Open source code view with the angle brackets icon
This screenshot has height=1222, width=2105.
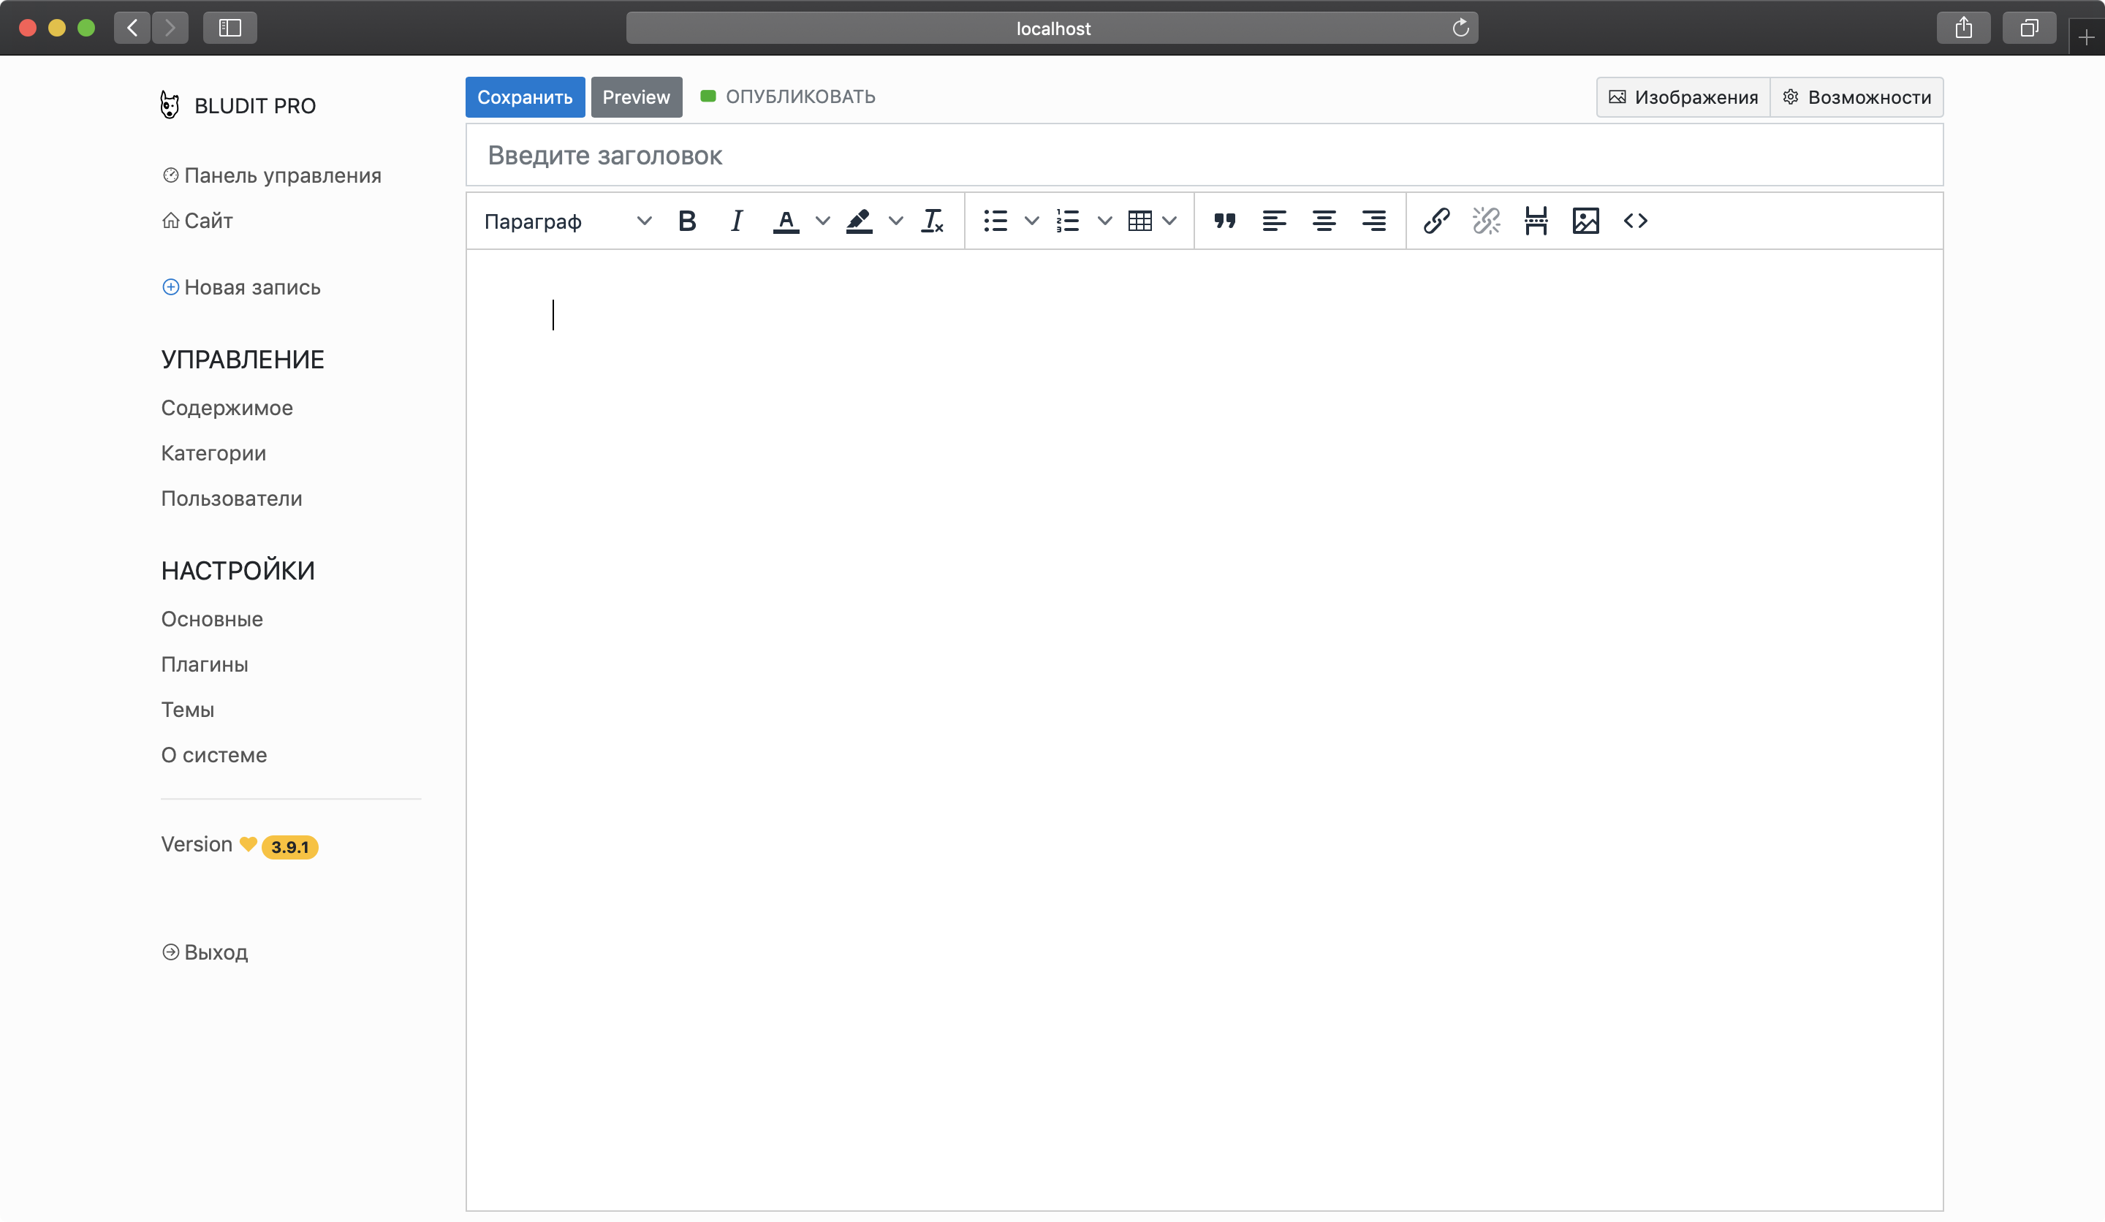point(1636,221)
